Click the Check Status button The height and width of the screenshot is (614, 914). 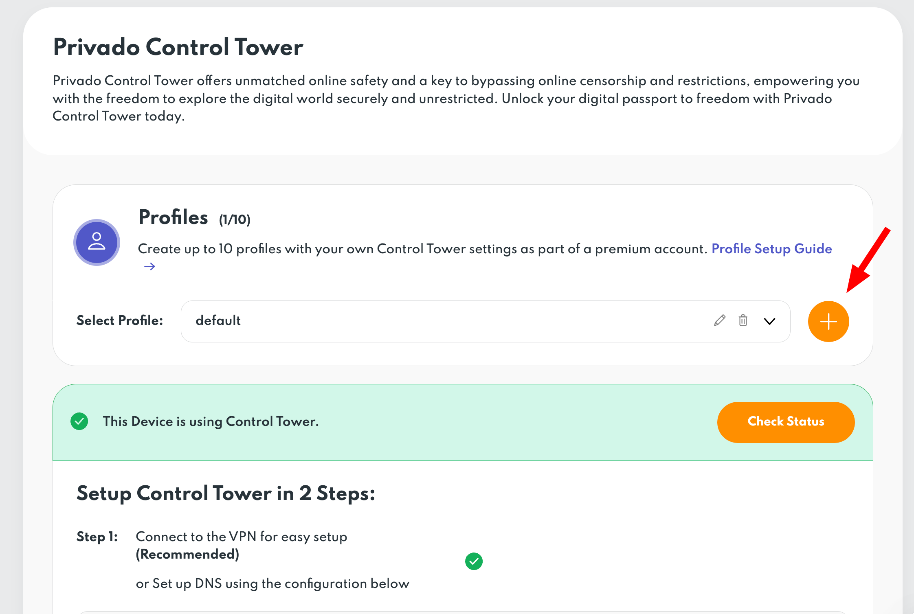pos(786,422)
